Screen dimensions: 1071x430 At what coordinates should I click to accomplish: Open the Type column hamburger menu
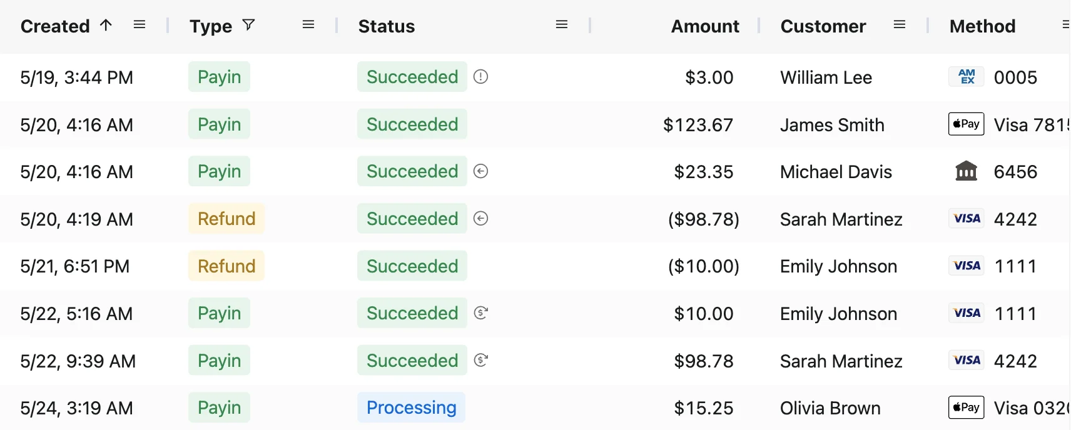click(x=308, y=25)
